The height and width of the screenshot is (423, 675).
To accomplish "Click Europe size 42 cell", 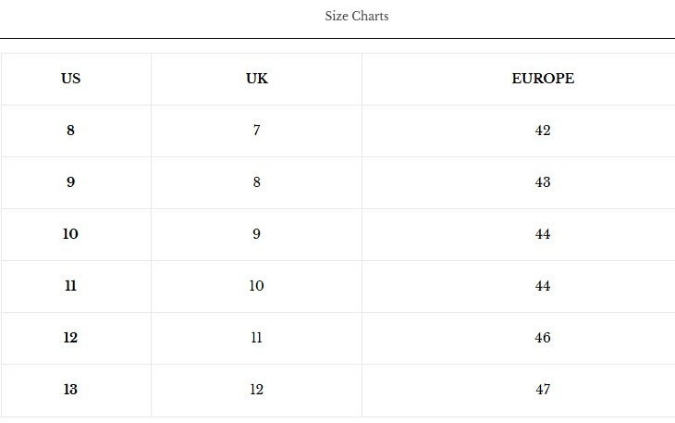I will click(543, 131).
